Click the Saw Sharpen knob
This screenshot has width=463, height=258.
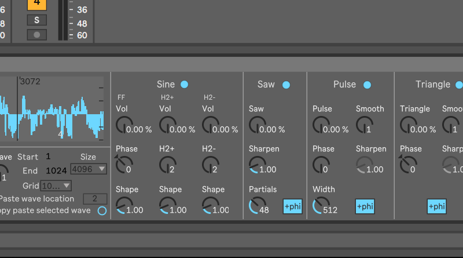click(256, 165)
